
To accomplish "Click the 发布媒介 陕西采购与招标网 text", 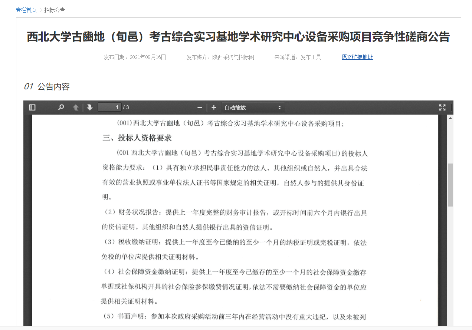I will click(220, 57).
